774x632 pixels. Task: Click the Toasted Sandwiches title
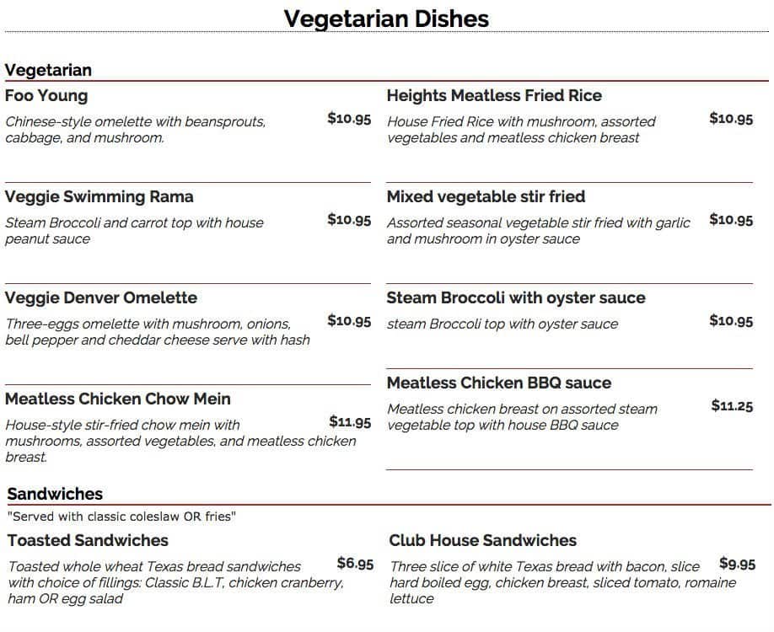pyautogui.click(x=88, y=540)
